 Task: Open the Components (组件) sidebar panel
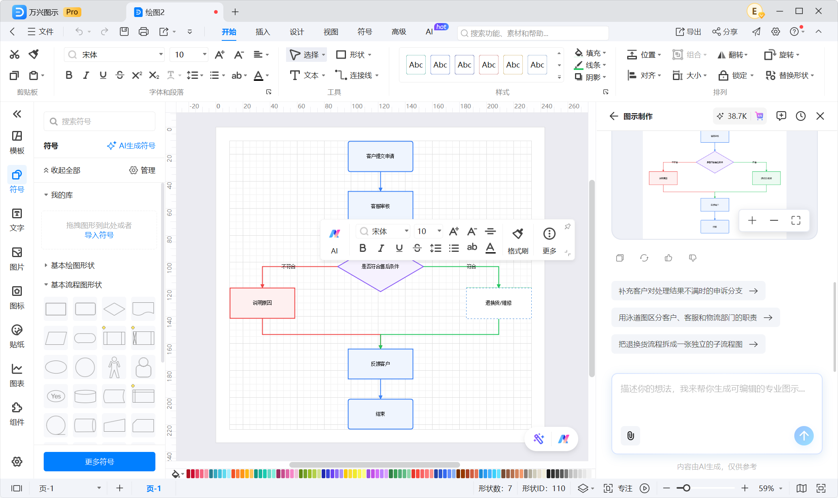click(x=17, y=414)
